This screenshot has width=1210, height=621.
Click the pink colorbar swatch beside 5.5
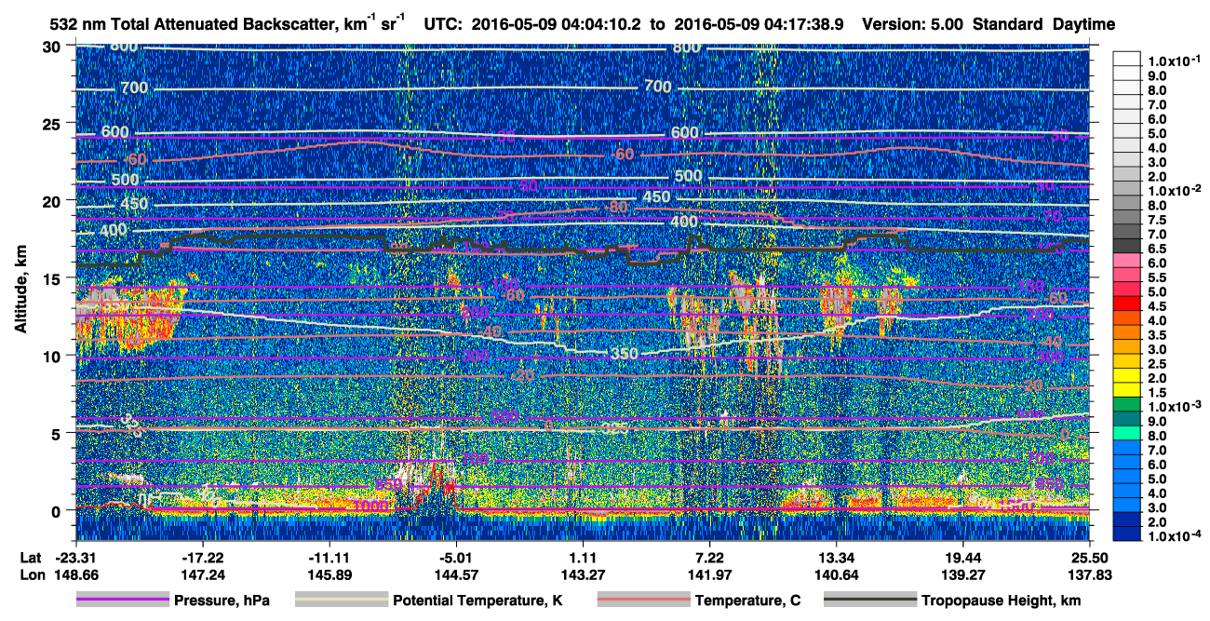(1126, 275)
